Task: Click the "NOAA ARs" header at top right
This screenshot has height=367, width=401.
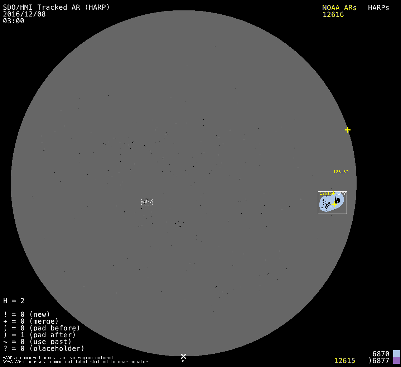Action: [x=339, y=8]
